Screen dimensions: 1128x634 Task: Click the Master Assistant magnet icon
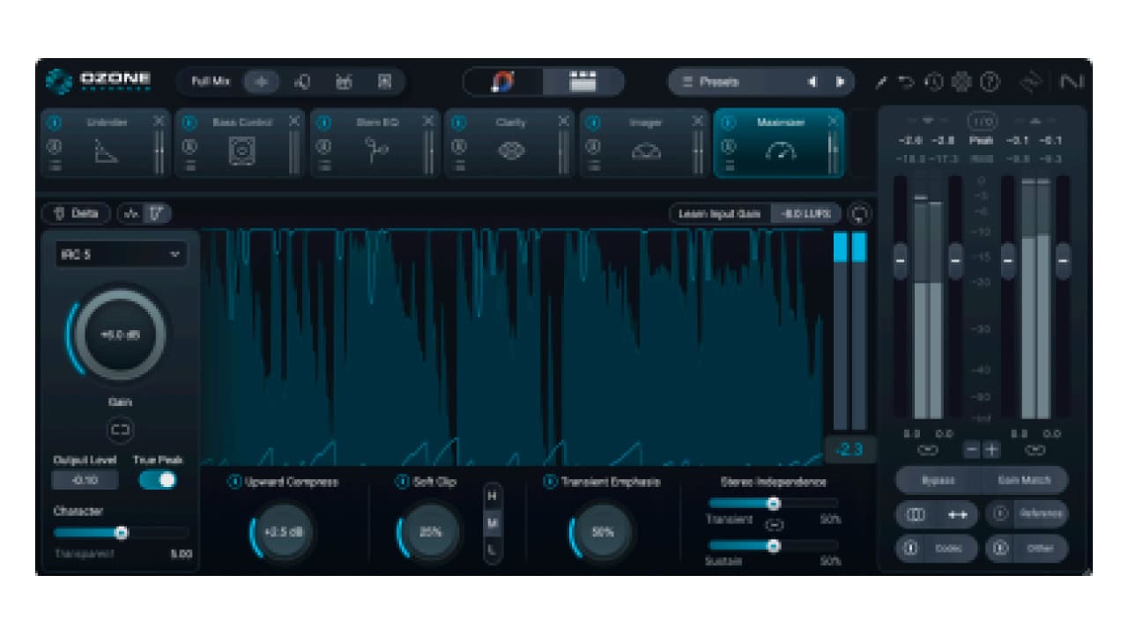click(x=503, y=81)
